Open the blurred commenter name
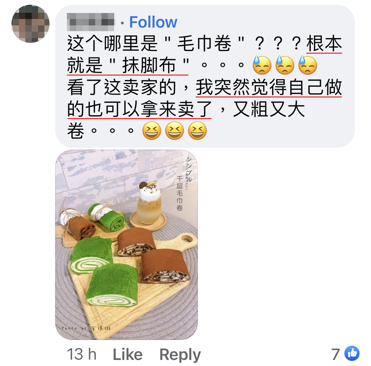Screen dimensions: 371x366 [x=91, y=22]
